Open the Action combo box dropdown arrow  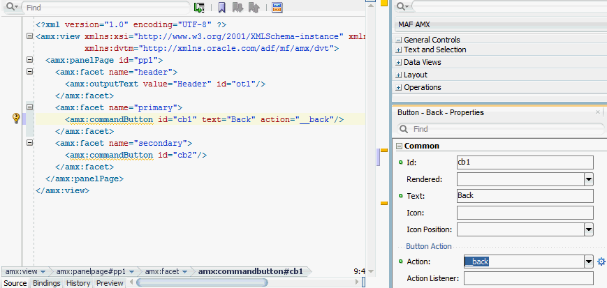tap(588, 262)
